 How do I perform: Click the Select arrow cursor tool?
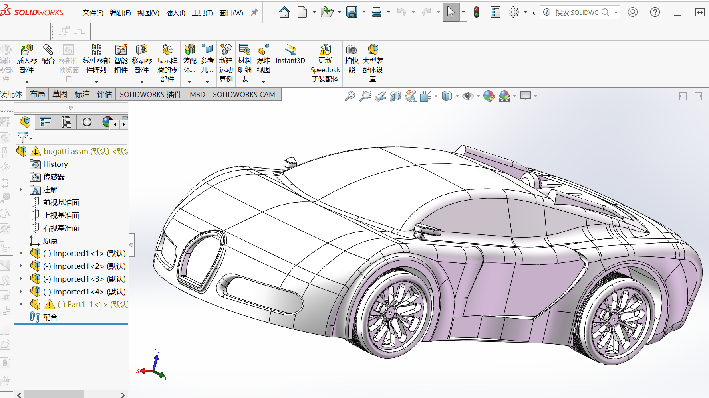pyautogui.click(x=451, y=12)
